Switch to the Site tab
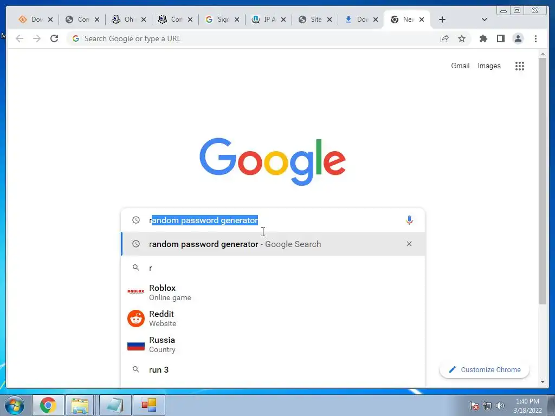 point(314,19)
